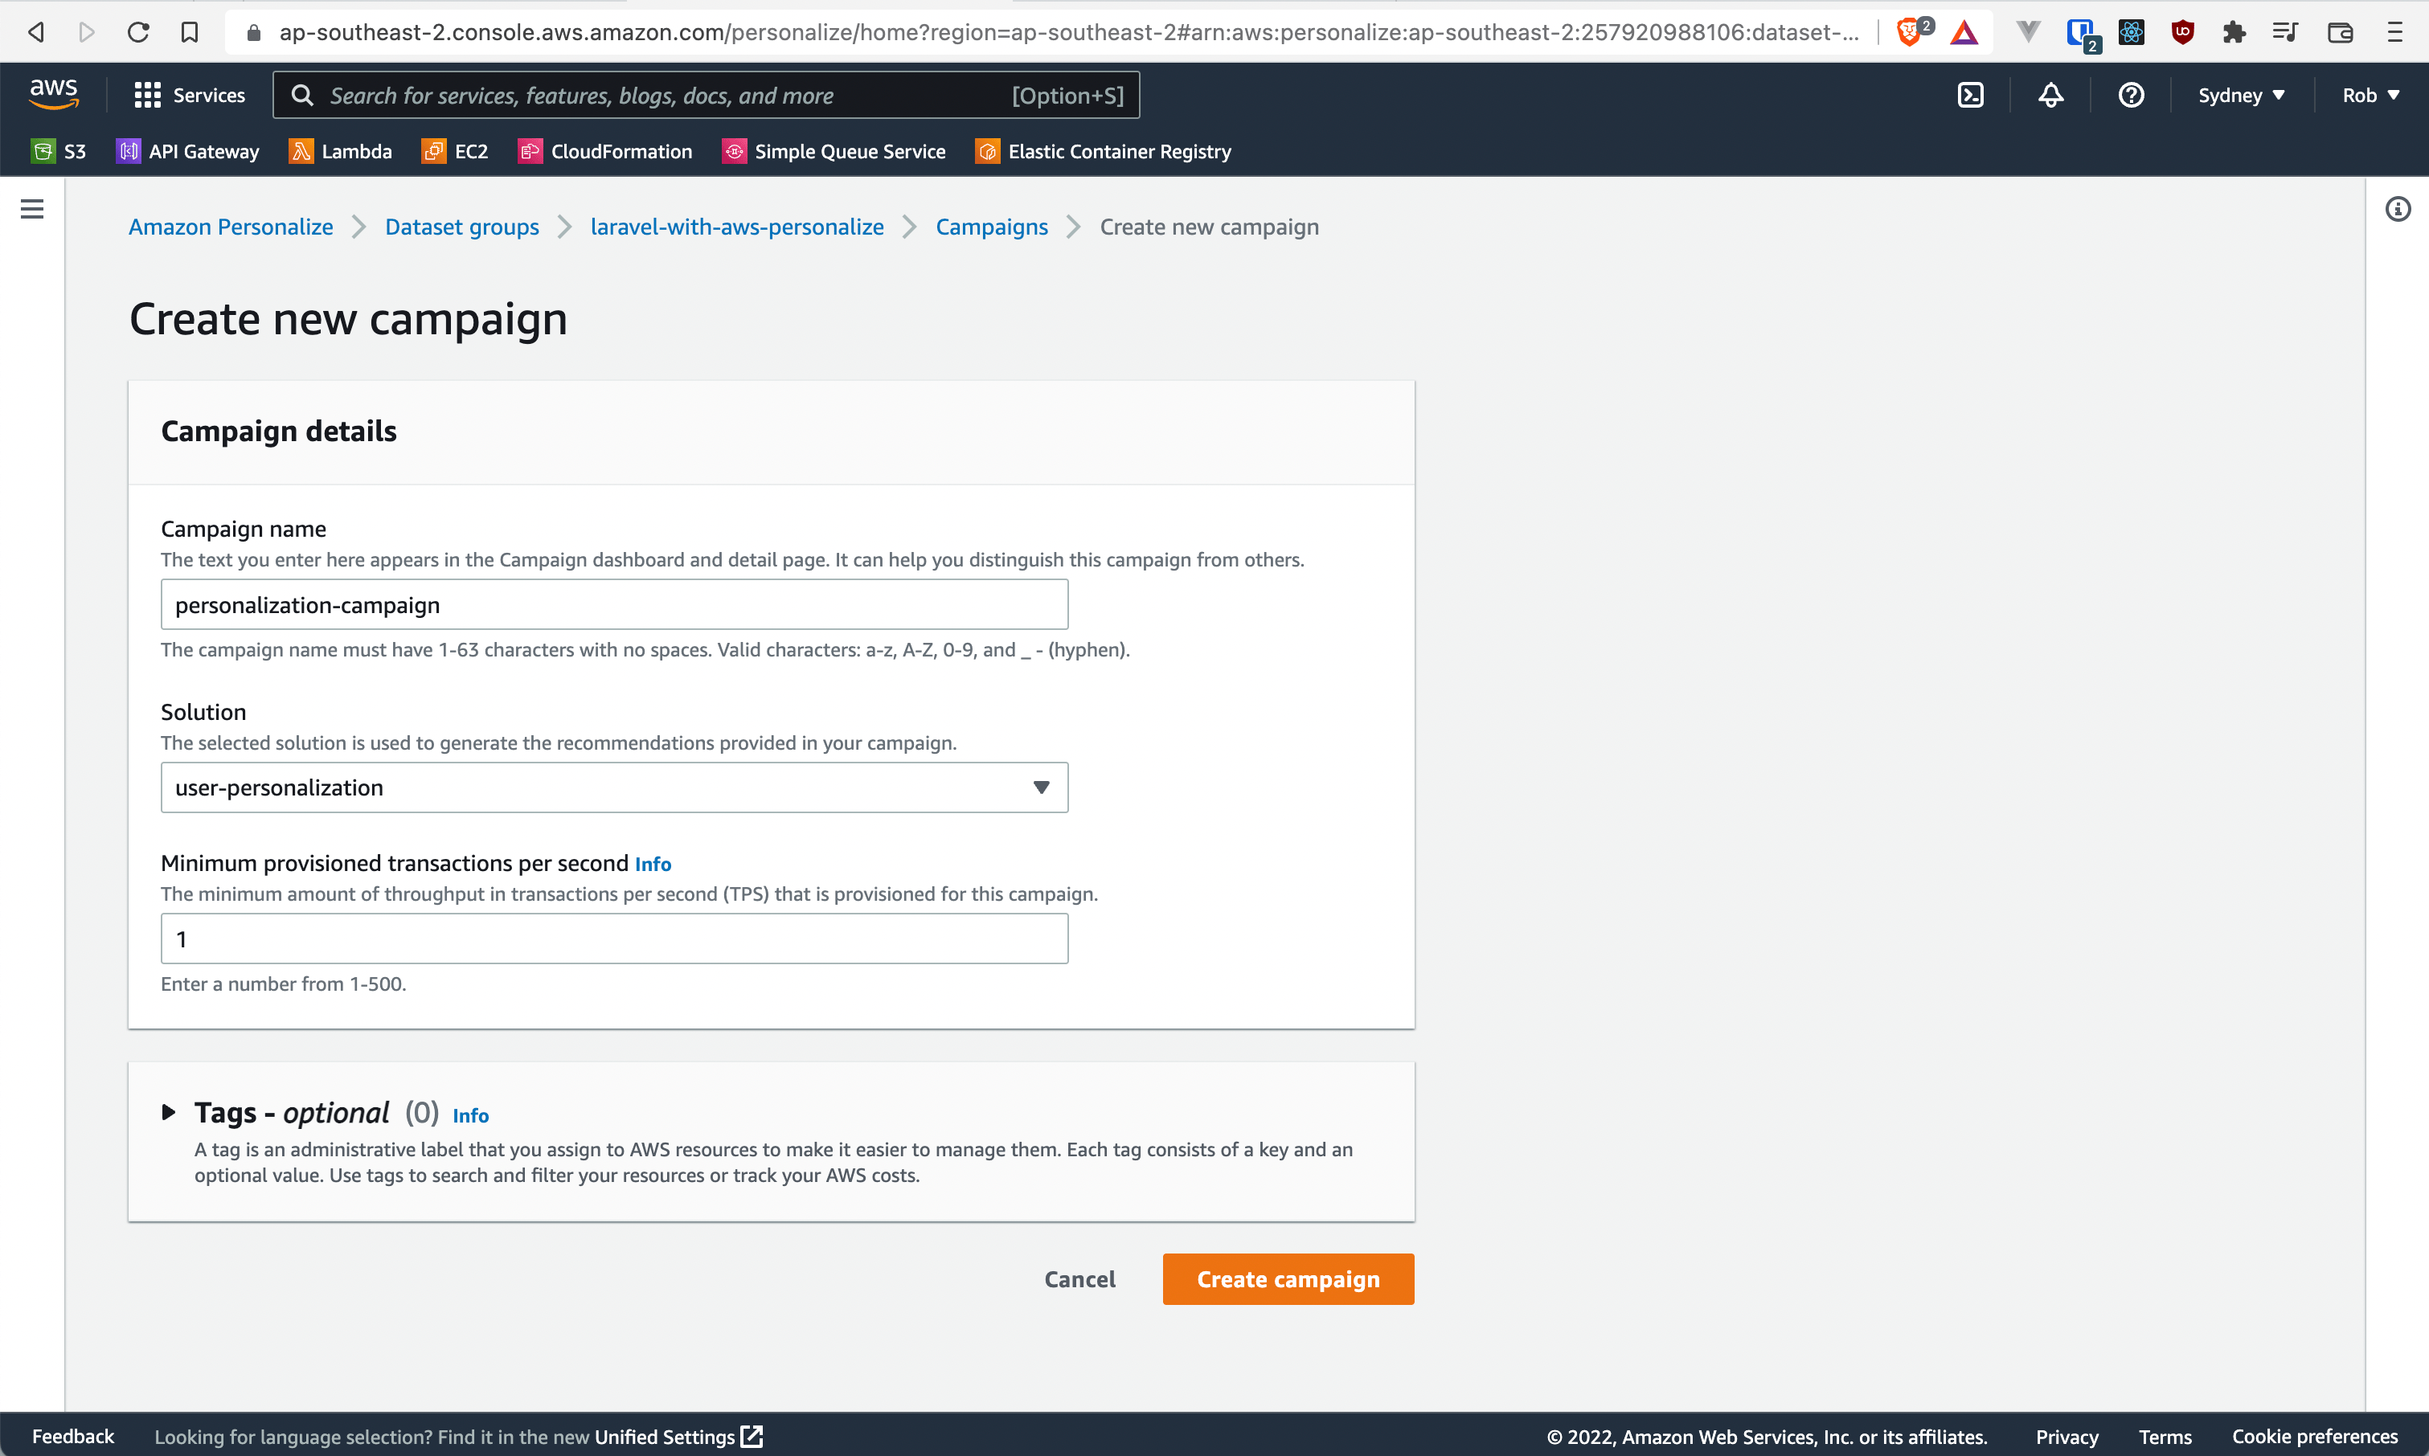Click the Create campaign button
This screenshot has height=1456, width=2429.
pos(1288,1278)
